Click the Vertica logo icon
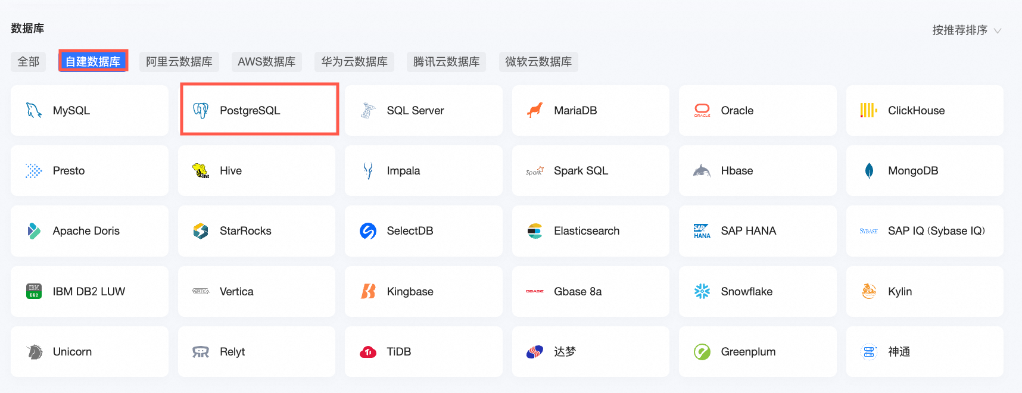1022x393 pixels. click(201, 291)
